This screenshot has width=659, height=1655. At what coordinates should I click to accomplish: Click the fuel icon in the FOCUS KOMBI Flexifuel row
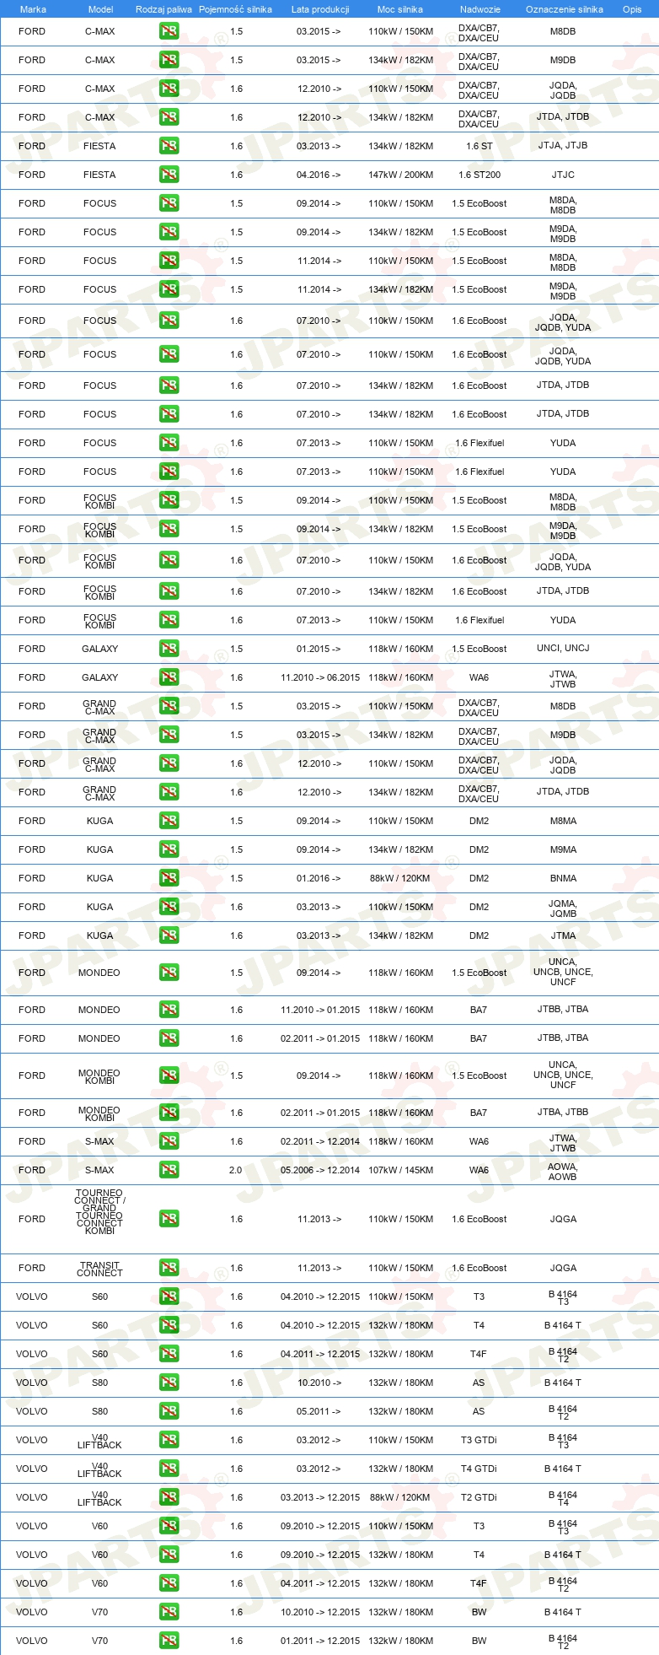click(x=169, y=620)
